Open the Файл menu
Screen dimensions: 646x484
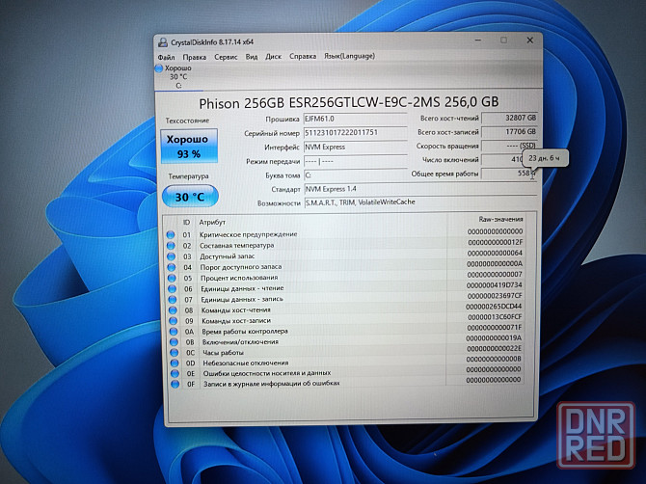coord(166,57)
